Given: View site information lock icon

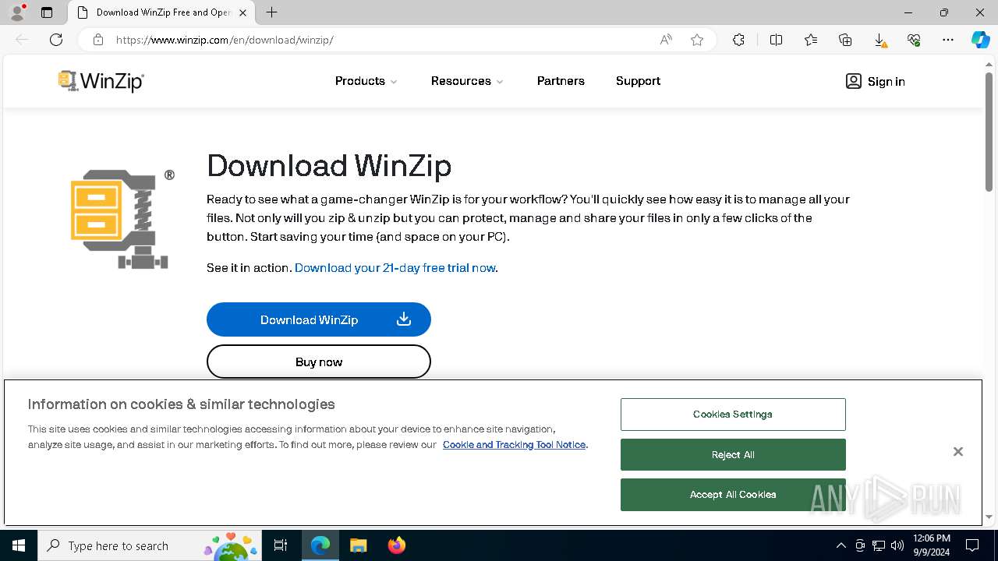Looking at the screenshot, I should (x=98, y=40).
